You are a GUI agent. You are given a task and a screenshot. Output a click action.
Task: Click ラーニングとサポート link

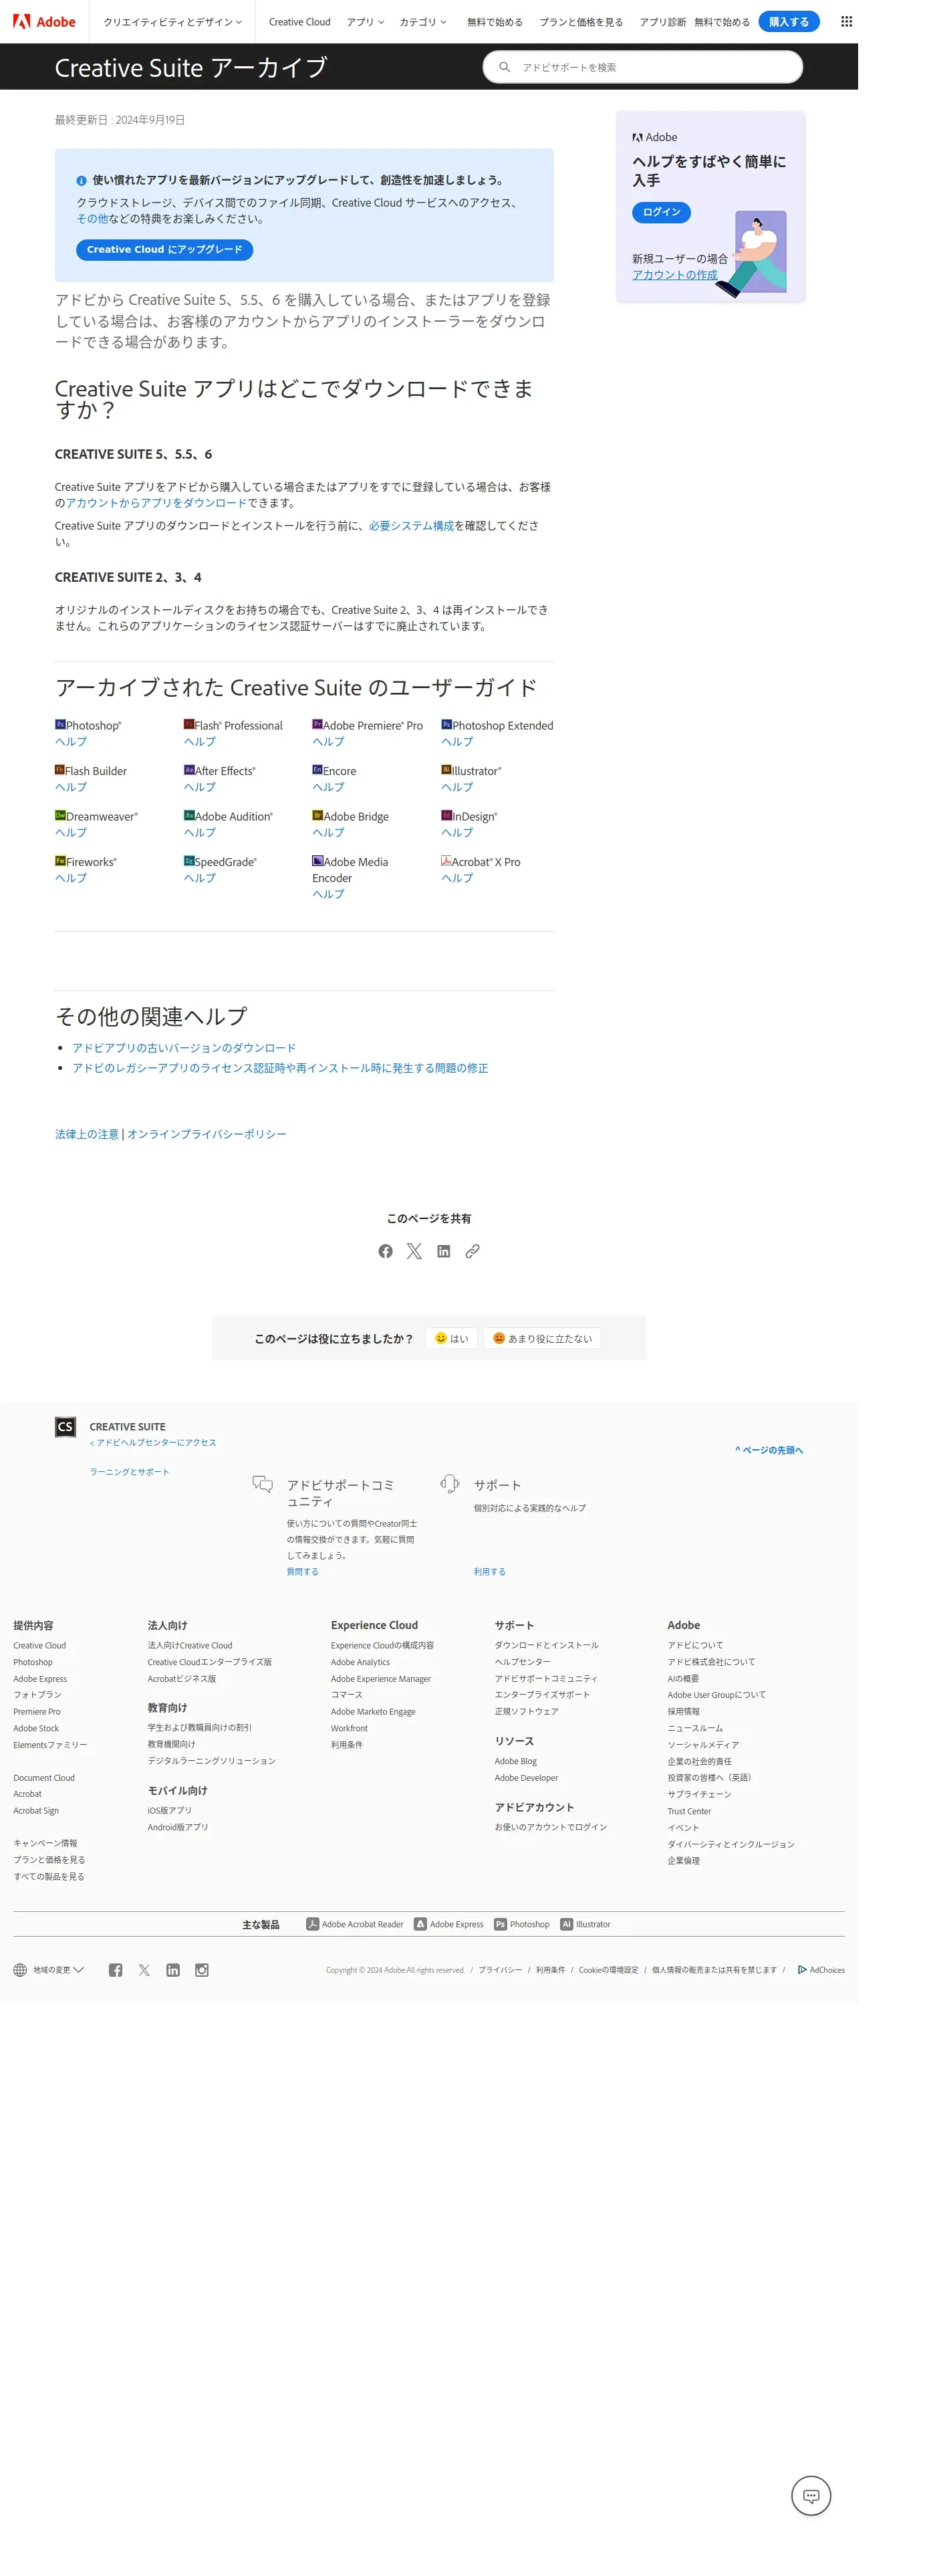click(130, 1471)
